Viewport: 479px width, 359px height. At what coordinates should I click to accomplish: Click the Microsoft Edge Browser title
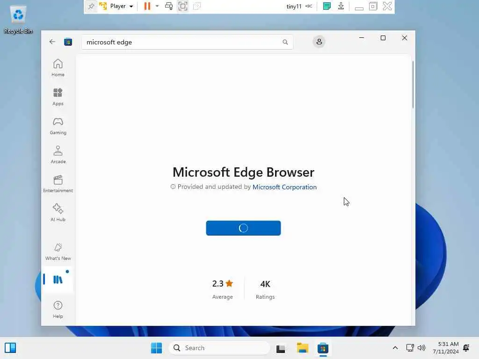(x=243, y=172)
